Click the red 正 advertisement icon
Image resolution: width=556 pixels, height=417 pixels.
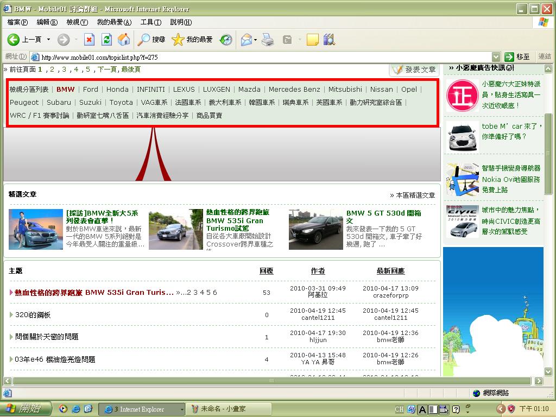point(462,95)
